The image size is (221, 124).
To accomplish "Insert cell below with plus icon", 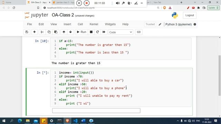I will pos(35,32).
